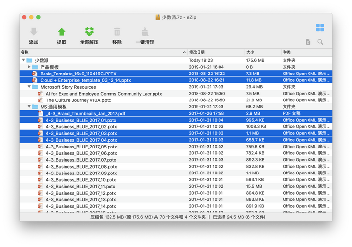Click icon of 4-3_Business_BLUE_2017_14.potx
This screenshot has width=352, height=247.
point(40,206)
